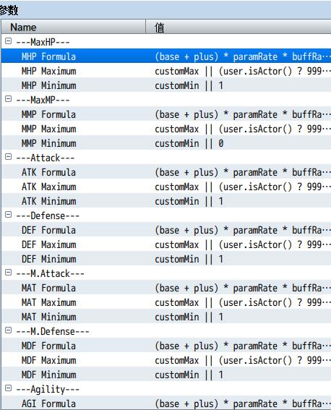Sort by the Name column header
Screen dimensions: 331x410
[74, 27]
